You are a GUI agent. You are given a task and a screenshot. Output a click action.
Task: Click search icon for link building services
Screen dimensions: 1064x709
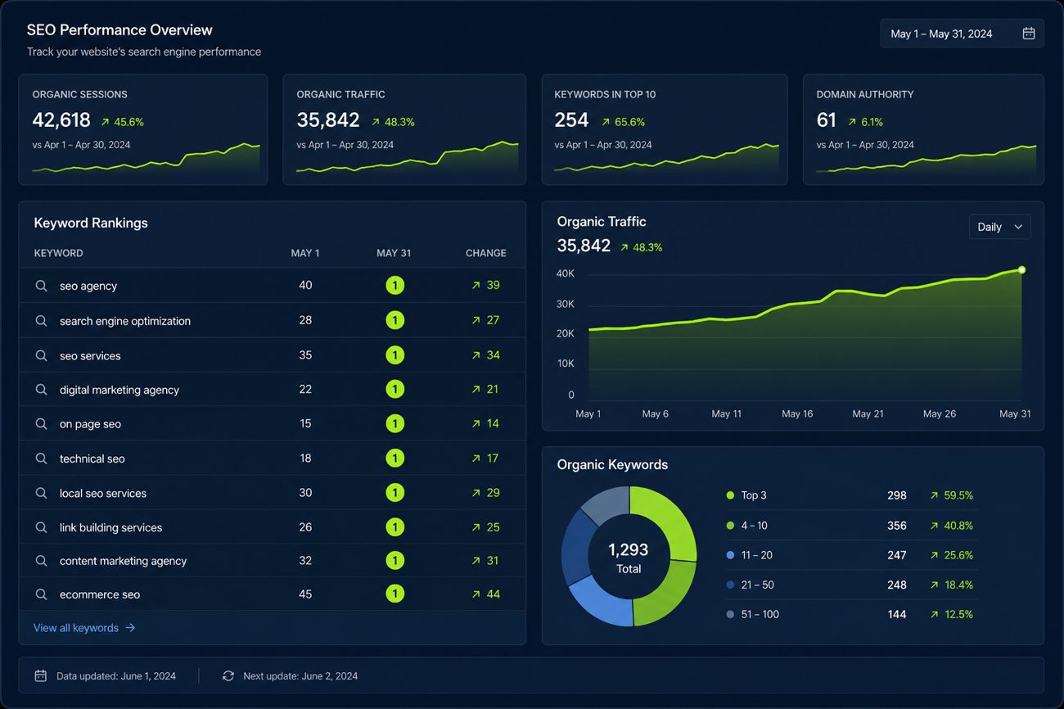pyautogui.click(x=41, y=527)
